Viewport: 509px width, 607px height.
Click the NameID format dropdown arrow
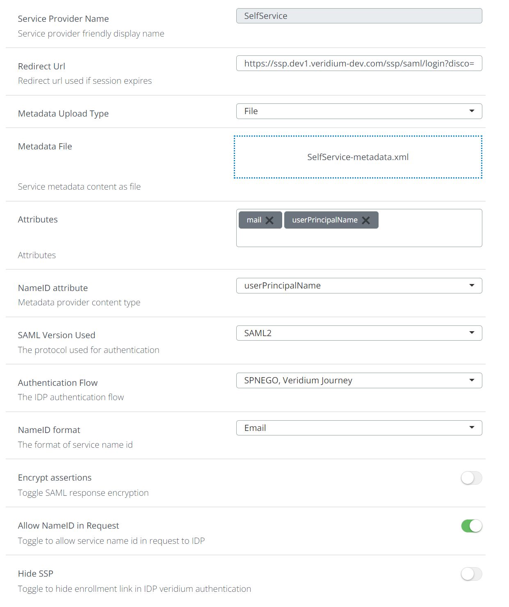pos(472,428)
